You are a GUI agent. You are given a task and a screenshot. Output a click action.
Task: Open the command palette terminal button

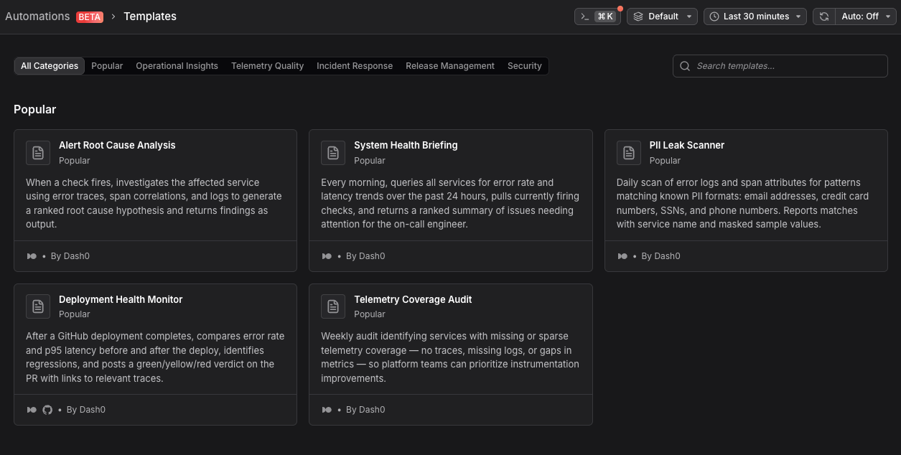click(x=597, y=17)
